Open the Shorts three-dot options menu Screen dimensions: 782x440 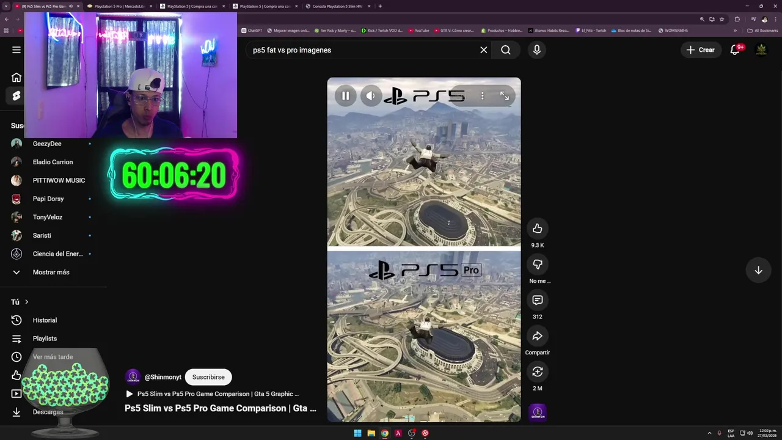pyautogui.click(x=482, y=96)
